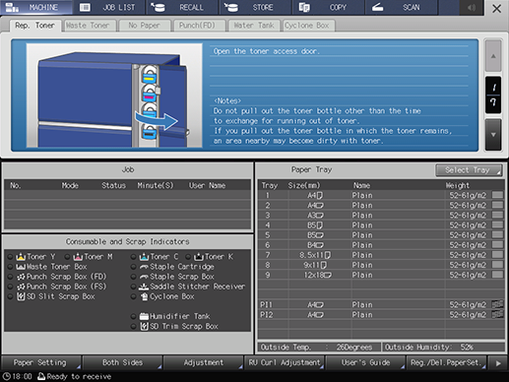Open the RU Curl Adjustment button
This screenshot has height=382, width=509.
click(285, 362)
